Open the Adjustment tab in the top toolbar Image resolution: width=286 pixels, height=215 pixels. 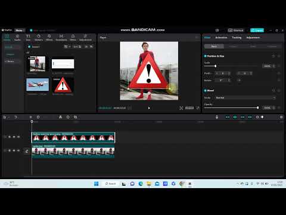pyautogui.click(x=85, y=38)
